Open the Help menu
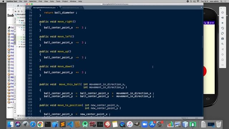Screen dimensions: 229x129 coord(80,1)
